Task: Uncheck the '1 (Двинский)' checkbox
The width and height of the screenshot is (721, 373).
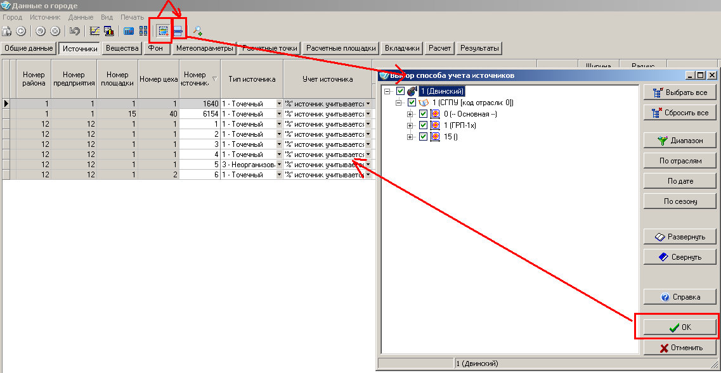Action: click(x=400, y=91)
